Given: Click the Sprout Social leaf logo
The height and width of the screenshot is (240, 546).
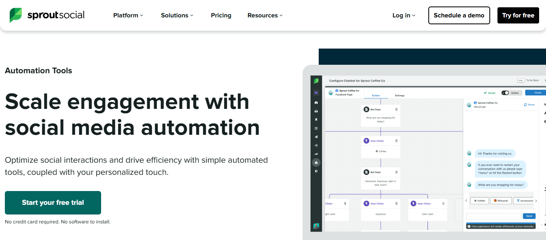Looking at the screenshot, I should (16, 15).
